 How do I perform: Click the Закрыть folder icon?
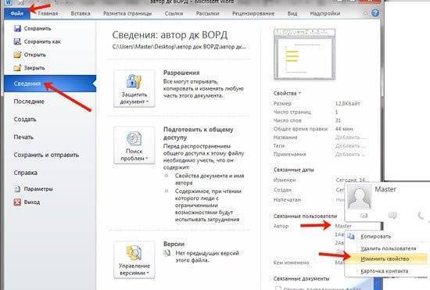point(17,68)
